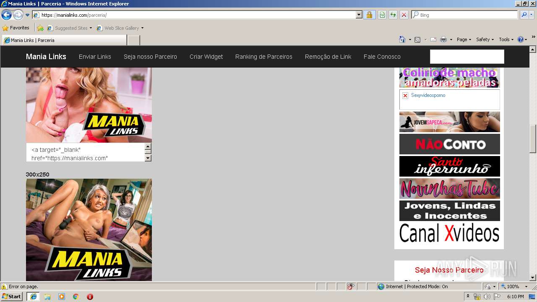The height and width of the screenshot is (302, 537).
Task: Click the RSS Feeds icon
Action: (417, 39)
